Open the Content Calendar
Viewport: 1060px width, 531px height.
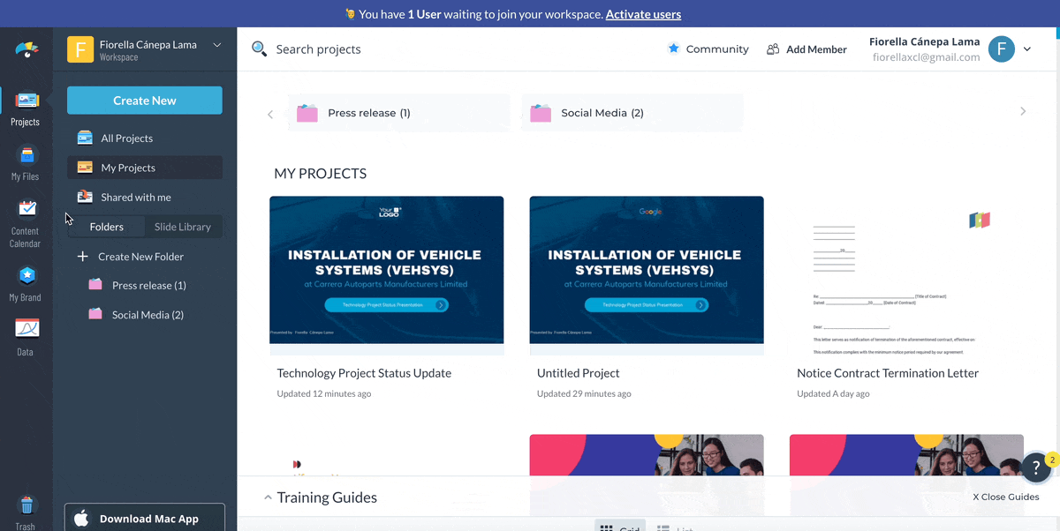point(25,222)
